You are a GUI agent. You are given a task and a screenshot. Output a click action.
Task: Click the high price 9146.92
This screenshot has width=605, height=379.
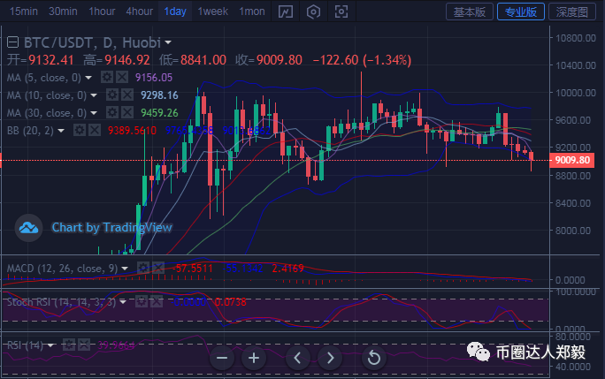pos(127,60)
